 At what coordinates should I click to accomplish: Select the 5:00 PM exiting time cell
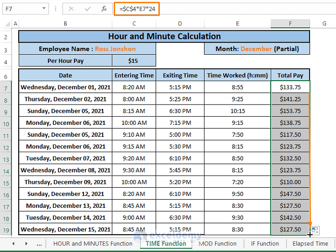(x=180, y=134)
